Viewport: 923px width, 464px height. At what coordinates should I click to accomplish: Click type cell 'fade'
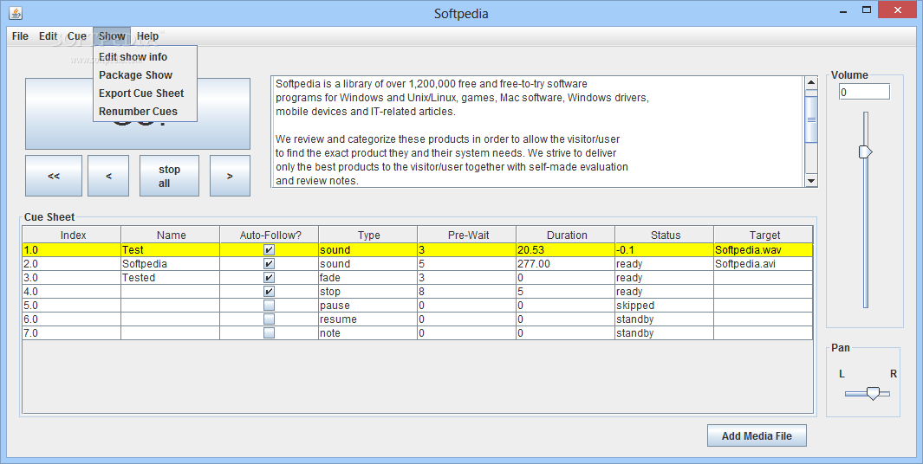click(x=368, y=278)
